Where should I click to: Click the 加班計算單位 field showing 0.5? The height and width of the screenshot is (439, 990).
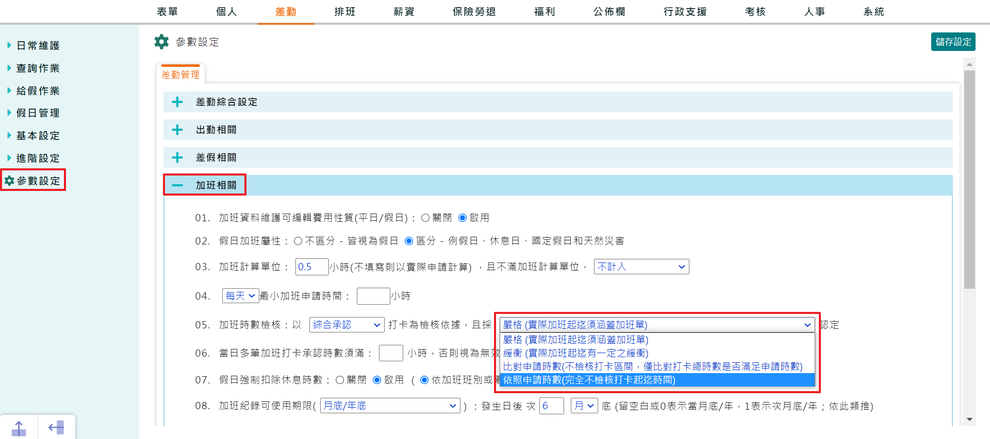[x=312, y=267]
